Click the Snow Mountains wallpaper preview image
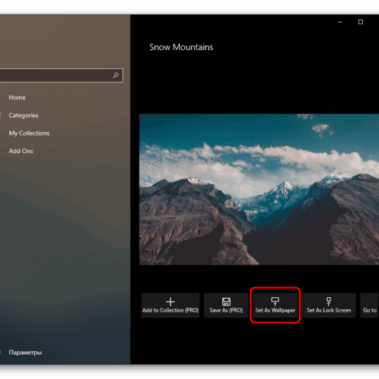This screenshot has height=379, width=379. [x=259, y=189]
